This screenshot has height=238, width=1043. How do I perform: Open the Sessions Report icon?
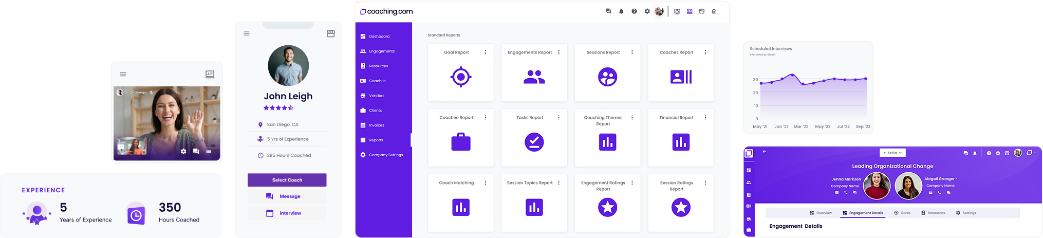pos(608,77)
